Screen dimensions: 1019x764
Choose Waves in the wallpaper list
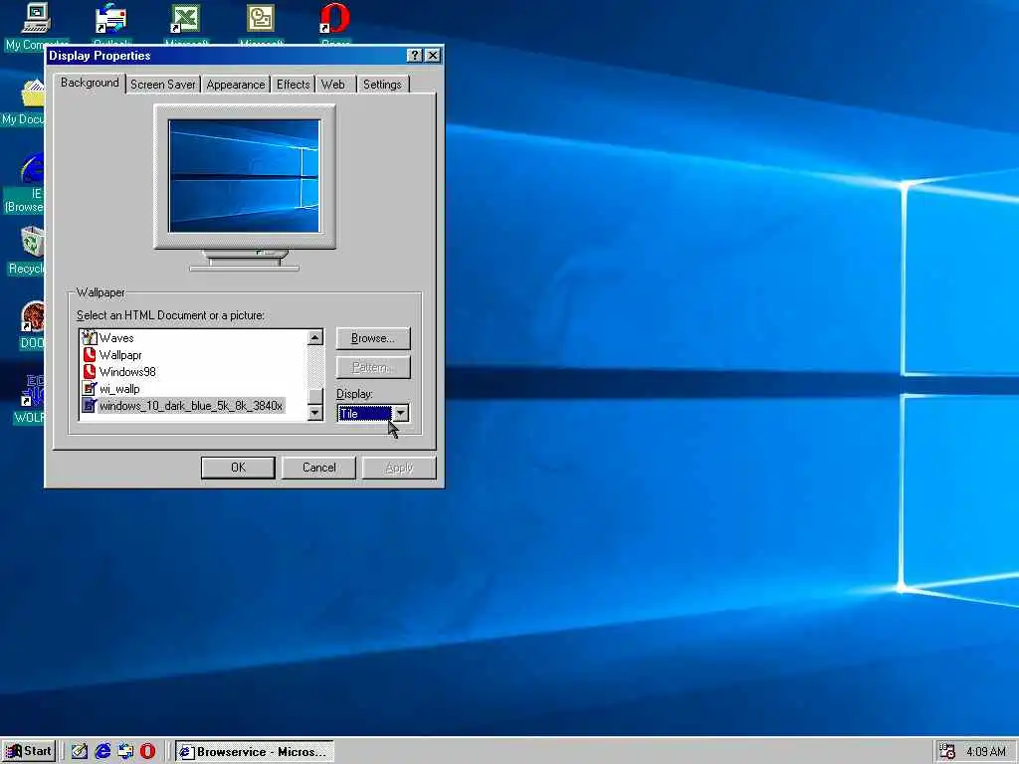(116, 338)
